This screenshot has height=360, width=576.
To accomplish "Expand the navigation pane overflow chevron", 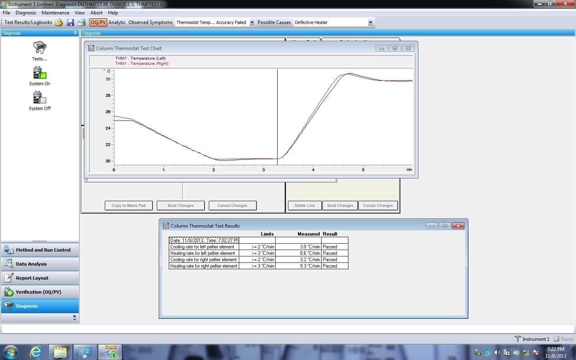I will click(x=74, y=318).
